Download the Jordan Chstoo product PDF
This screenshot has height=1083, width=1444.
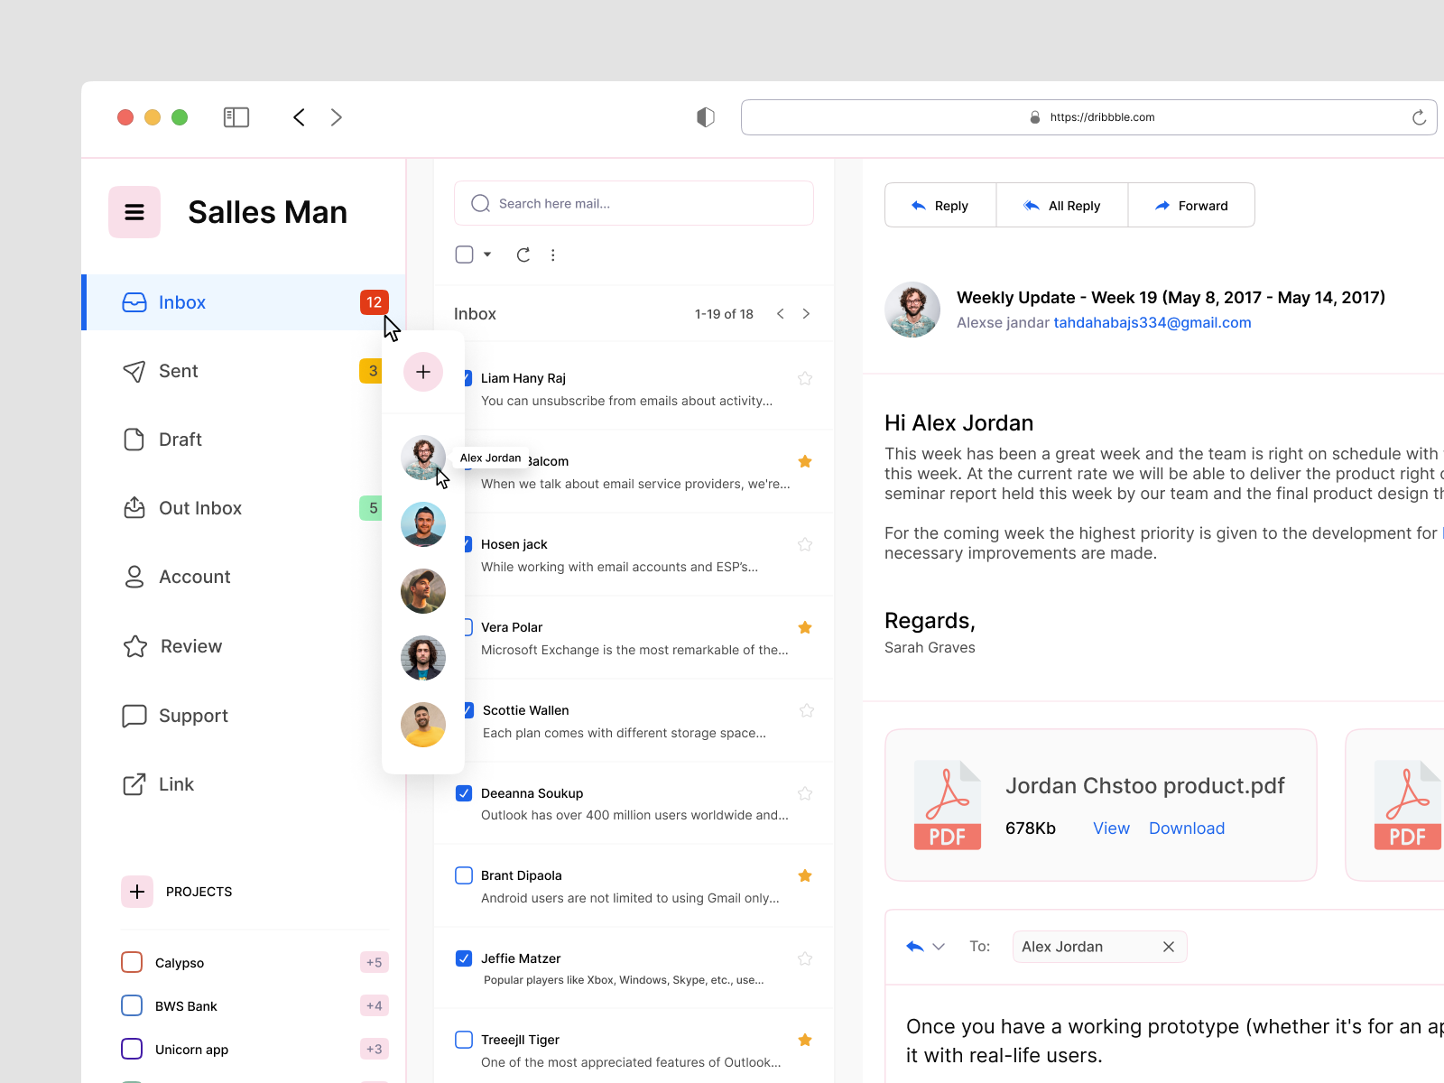pyautogui.click(x=1186, y=828)
